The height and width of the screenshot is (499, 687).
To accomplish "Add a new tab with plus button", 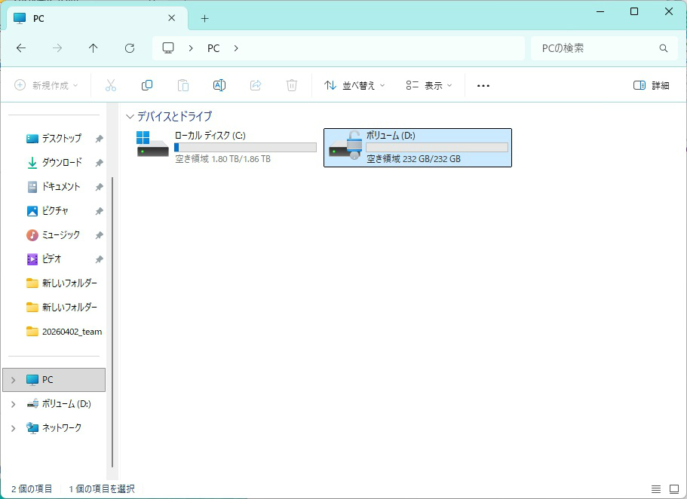I will (x=204, y=18).
